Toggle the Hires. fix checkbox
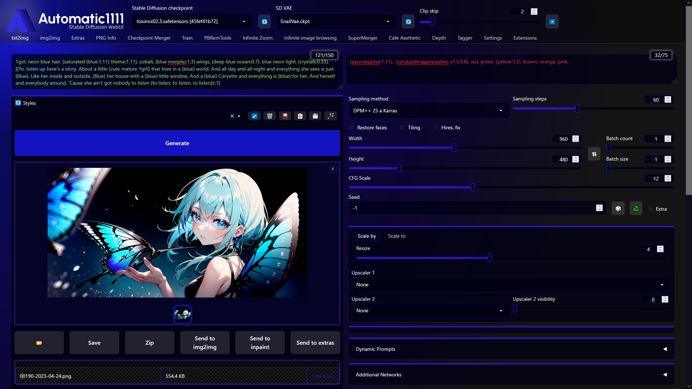Viewport: 692px width, 389px height. tap(436, 128)
